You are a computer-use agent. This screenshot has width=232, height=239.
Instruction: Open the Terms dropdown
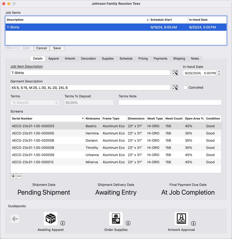pyautogui.click(x=35, y=103)
